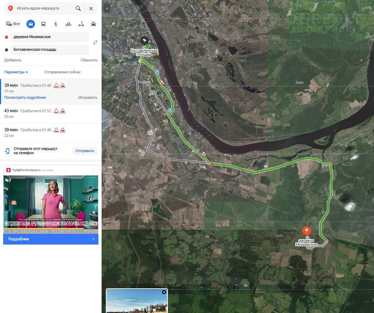Pick the taxi route mode
This screenshot has height=313, width=374.
pyautogui.click(x=93, y=24)
